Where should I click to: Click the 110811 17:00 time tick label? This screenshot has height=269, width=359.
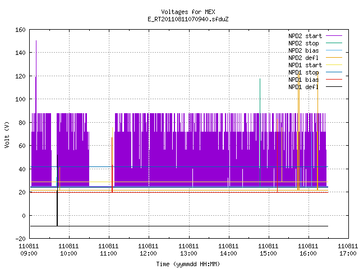coord(348,250)
